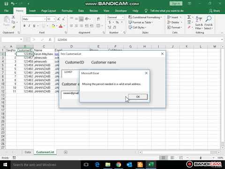
Task: Apply the red font color
Action: pos(60,26)
